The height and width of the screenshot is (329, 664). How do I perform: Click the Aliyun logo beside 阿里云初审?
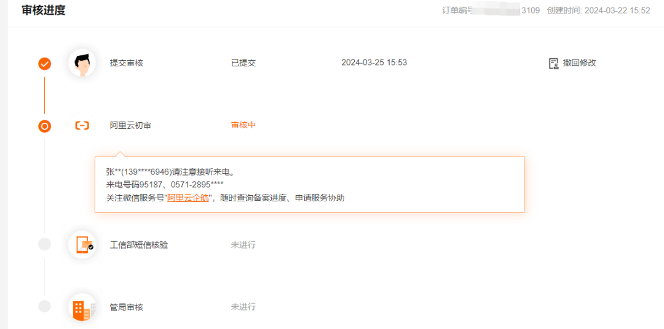coord(82,126)
